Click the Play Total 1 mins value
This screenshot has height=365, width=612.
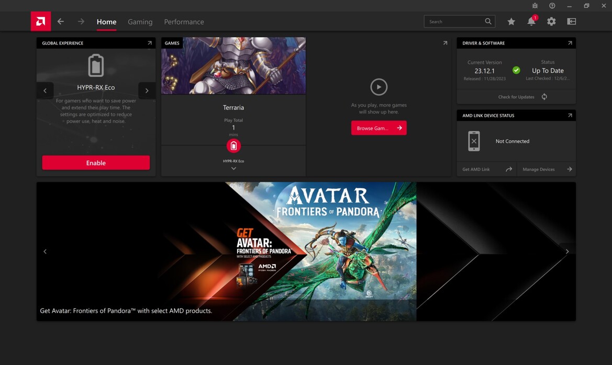click(233, 128)
